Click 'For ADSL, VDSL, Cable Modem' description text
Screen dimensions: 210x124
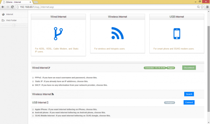coord(57,50)
